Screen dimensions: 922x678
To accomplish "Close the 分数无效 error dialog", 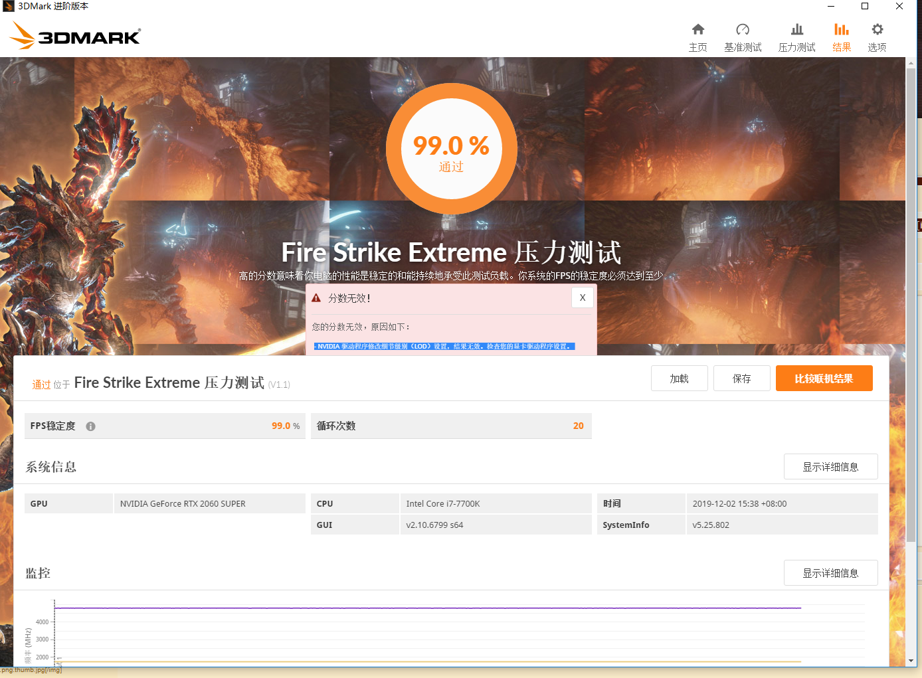I will point(583,297).
